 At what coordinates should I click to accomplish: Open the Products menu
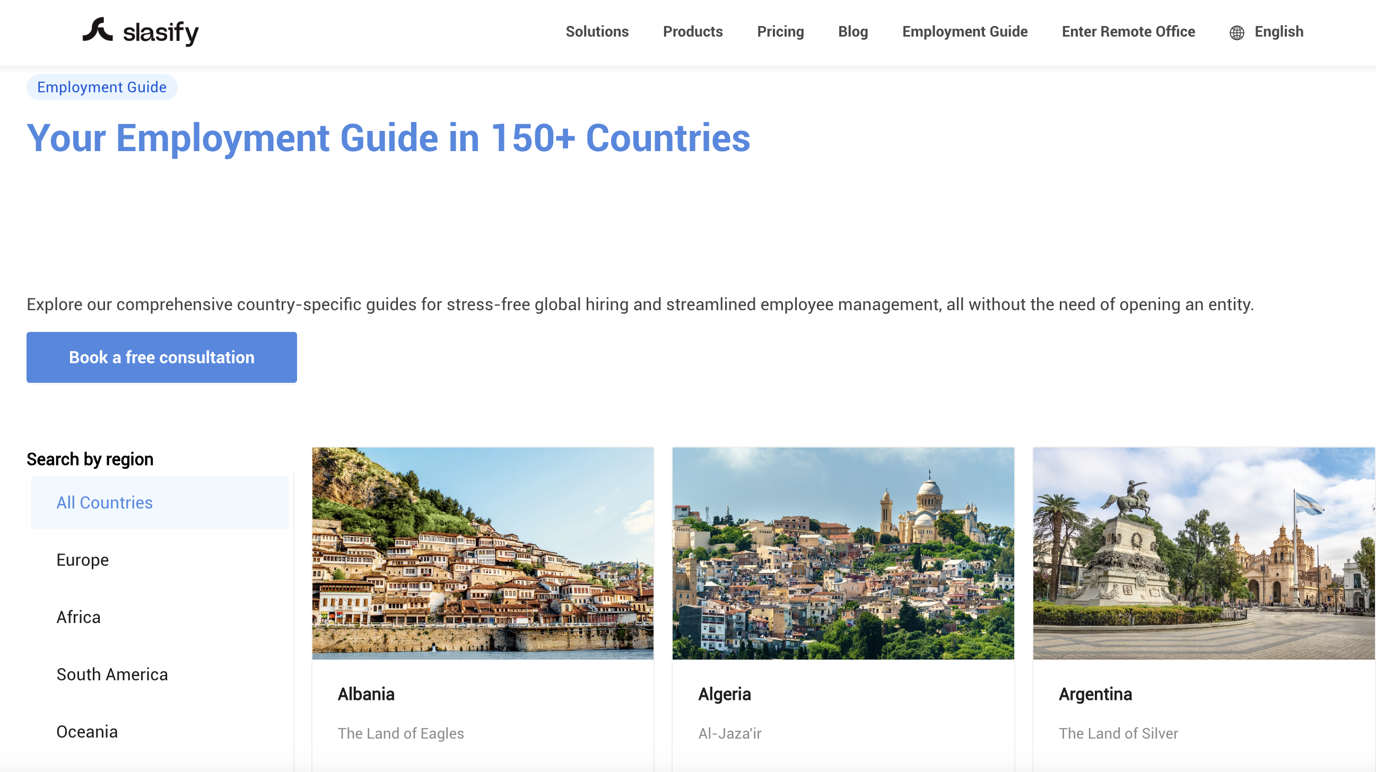692,32
